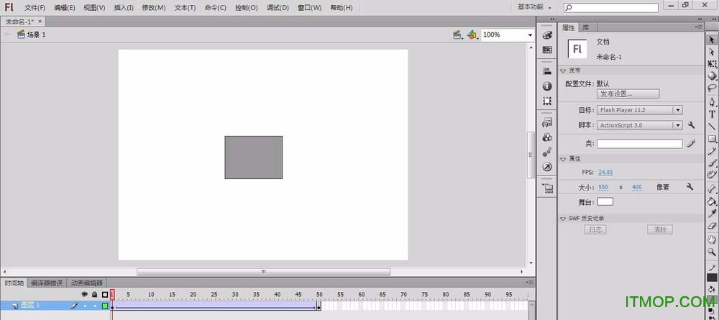Click the 发布设置... button
The image size is (719, 320).
point(628,94)
